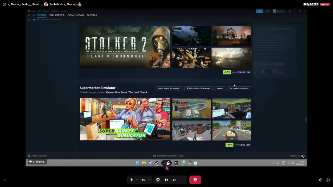Click Ver productos similares button
Screen dimensions: 333x187
tap(239, 88)
